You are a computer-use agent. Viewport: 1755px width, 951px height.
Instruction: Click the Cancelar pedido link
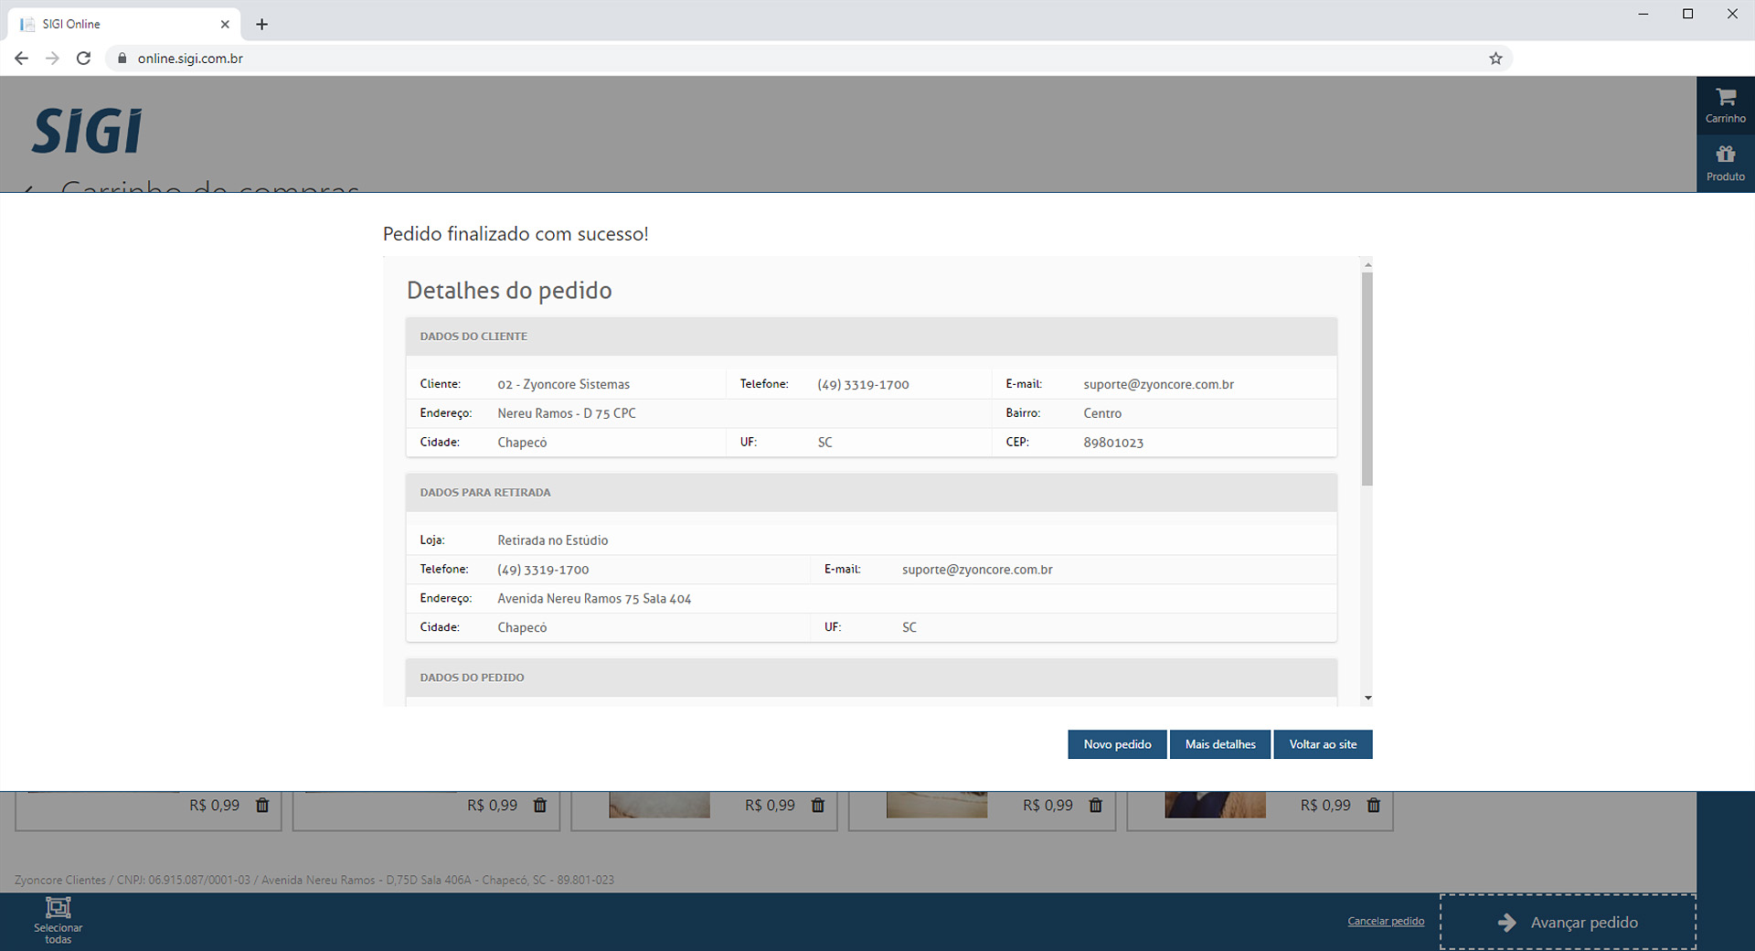tap(1385, 921)
